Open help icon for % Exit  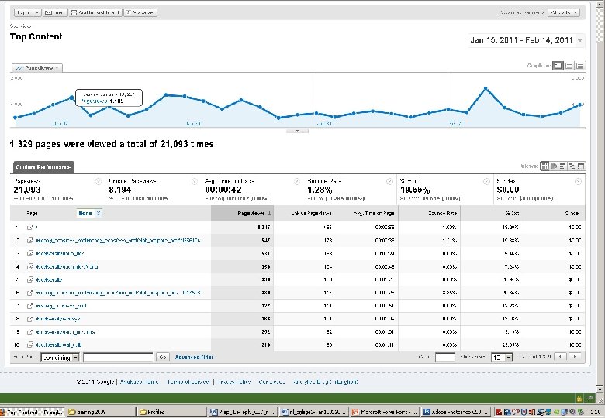click(486, 182)
